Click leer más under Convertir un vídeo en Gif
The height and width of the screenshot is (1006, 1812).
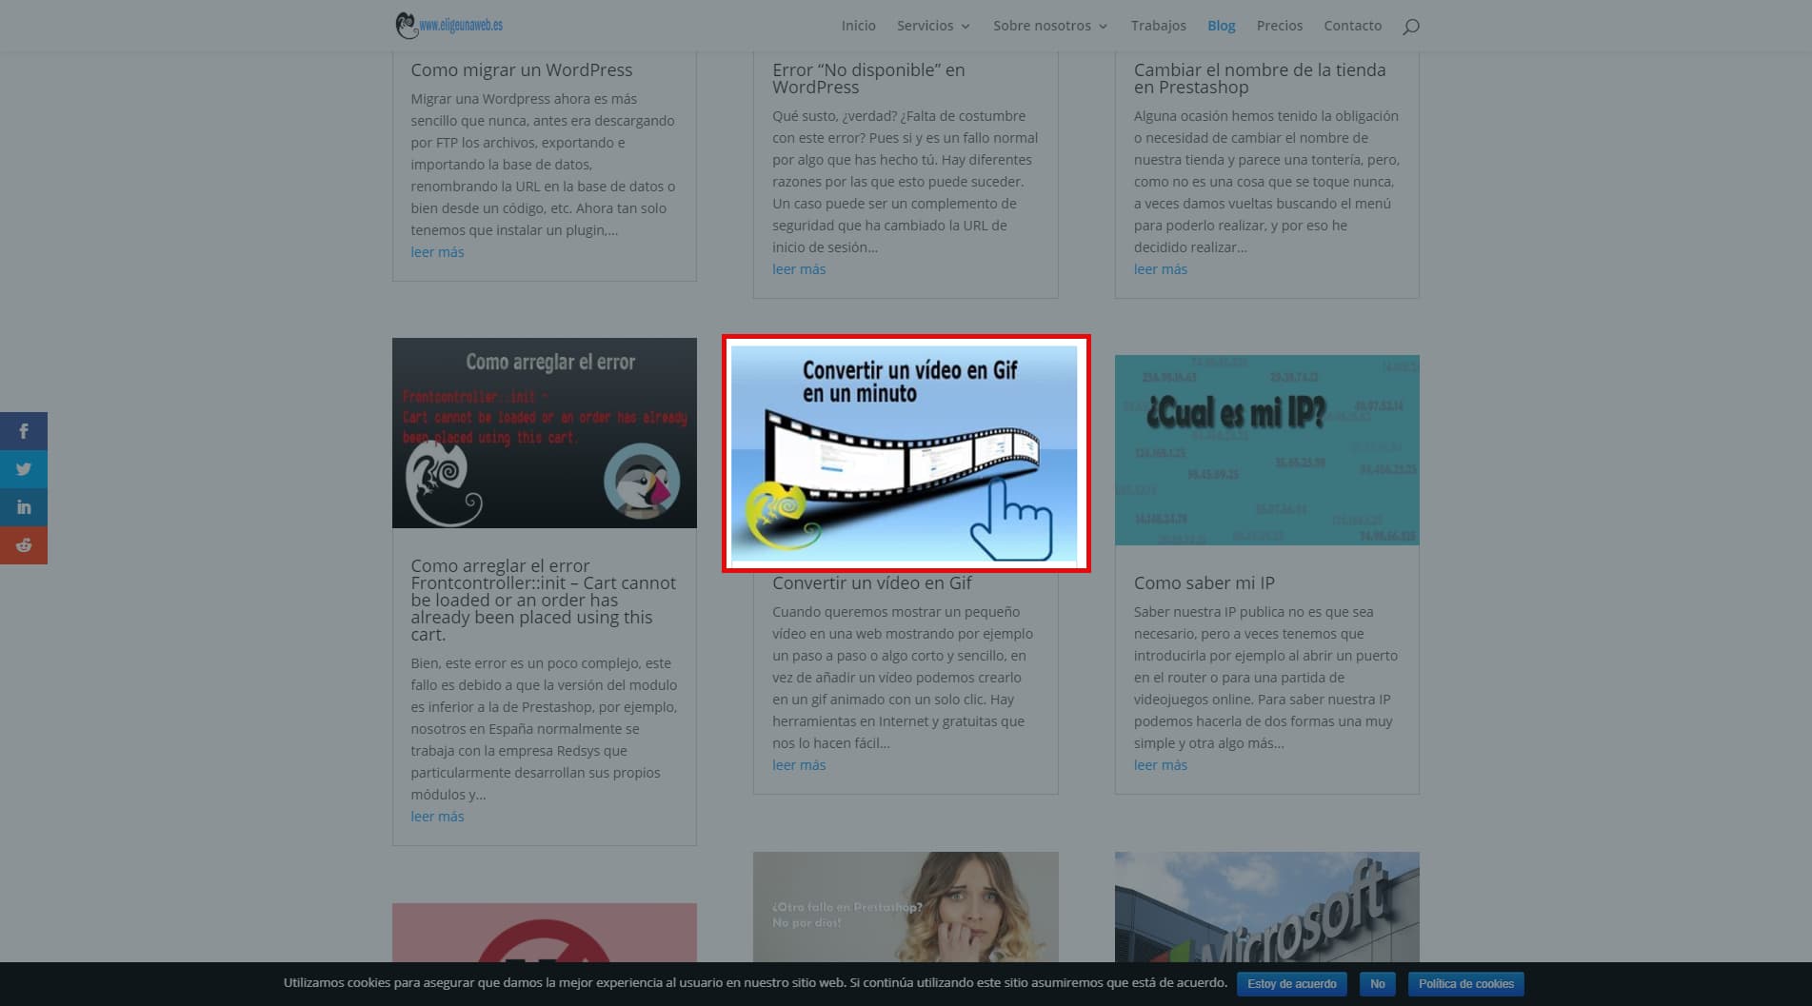[799, 765]
